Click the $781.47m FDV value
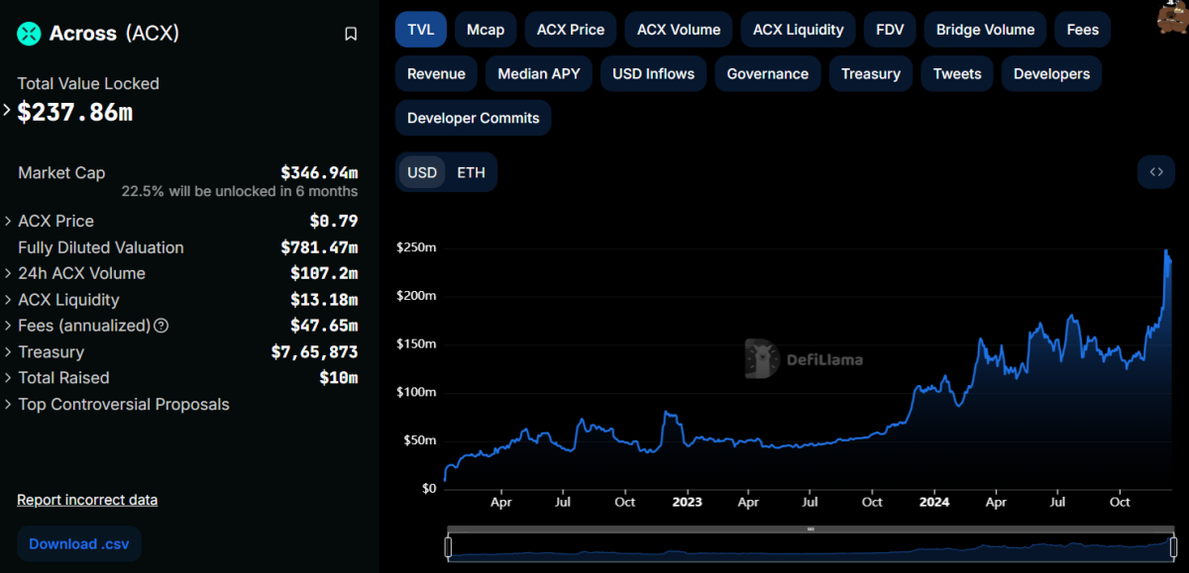 (x=319, y=247)
